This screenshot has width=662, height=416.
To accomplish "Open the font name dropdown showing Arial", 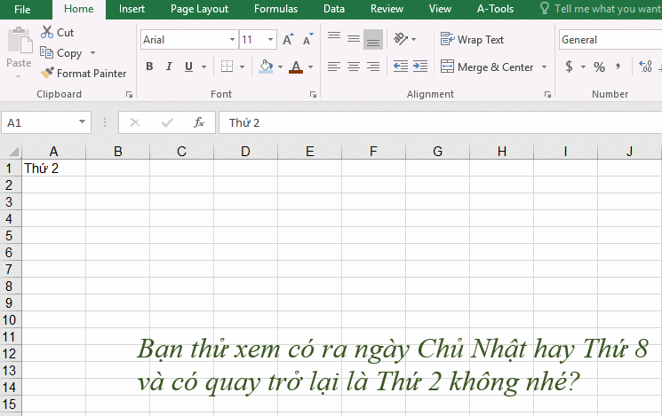I will [232, 40].
